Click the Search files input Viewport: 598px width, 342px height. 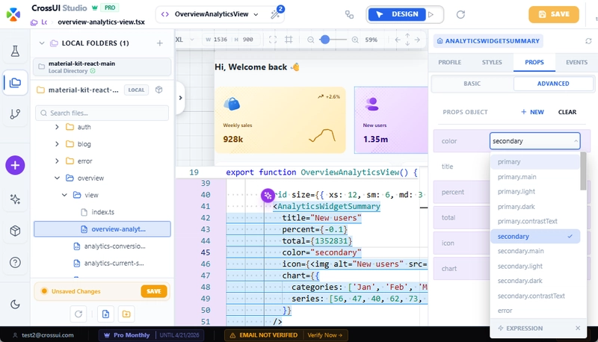[102, 113]
